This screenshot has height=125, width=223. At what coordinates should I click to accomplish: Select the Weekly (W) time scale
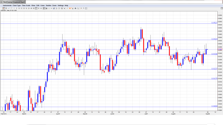tap(39, 9)
